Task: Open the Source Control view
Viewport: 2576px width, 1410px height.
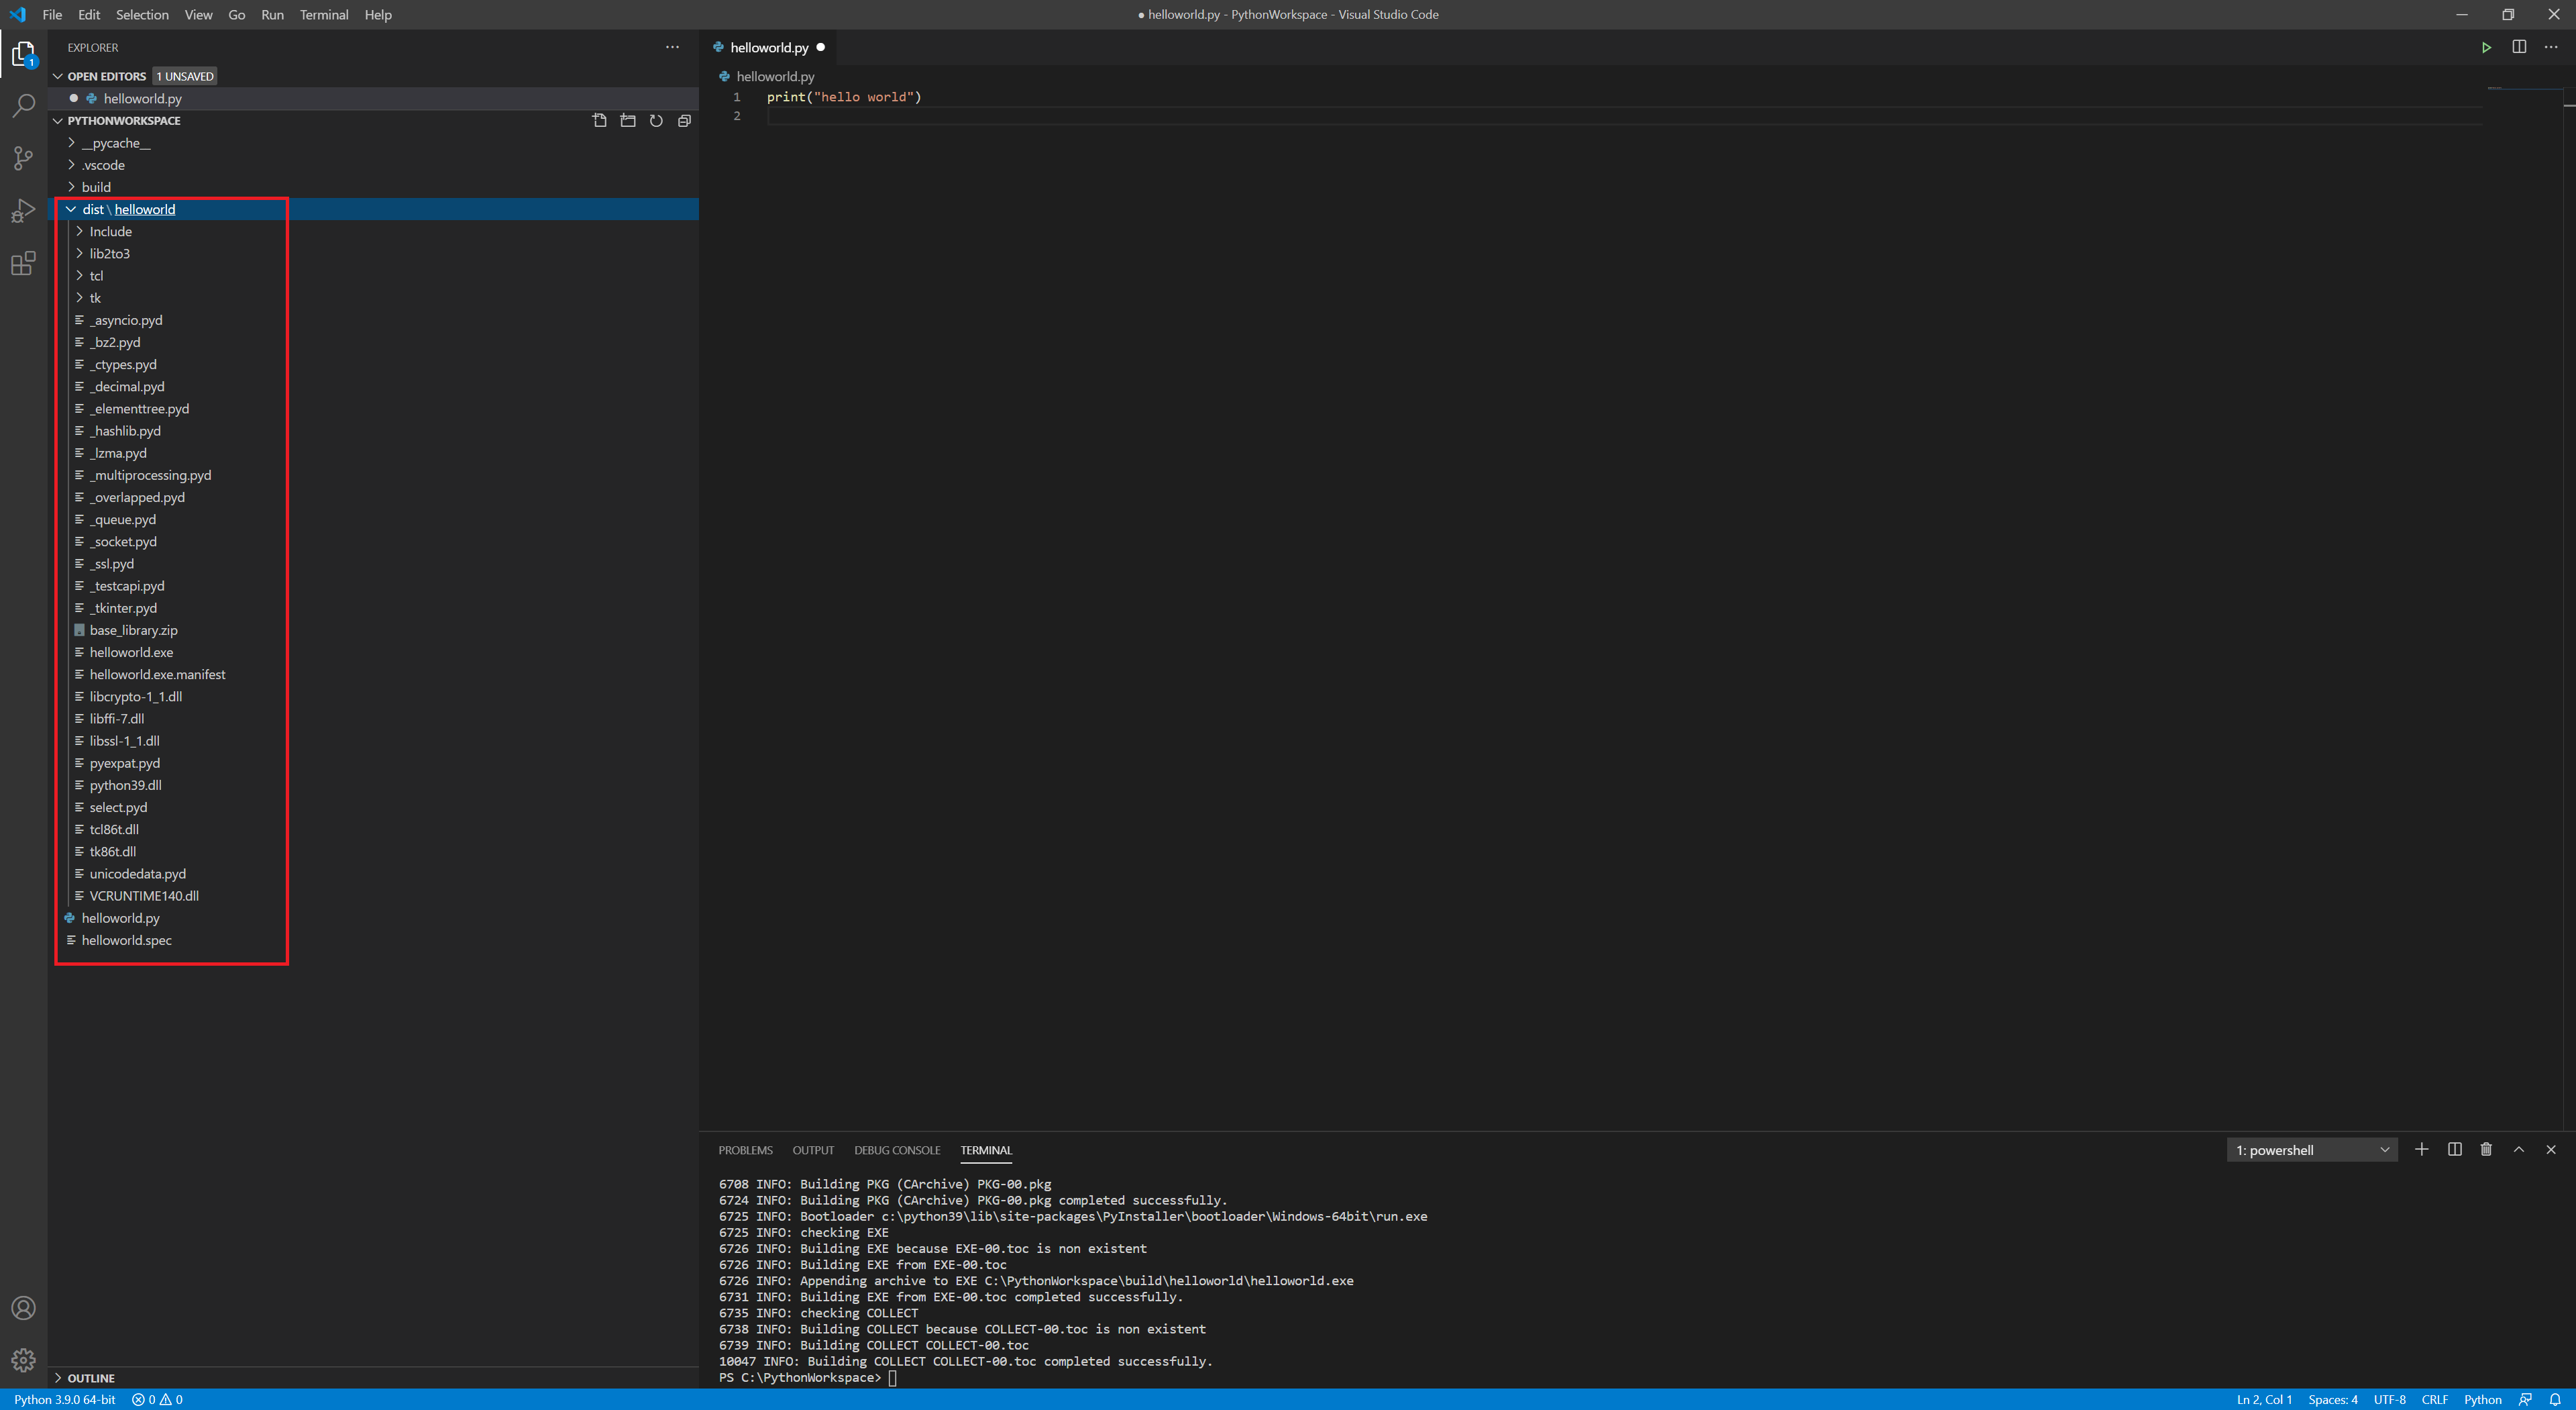Action: [x=23, y=158]
